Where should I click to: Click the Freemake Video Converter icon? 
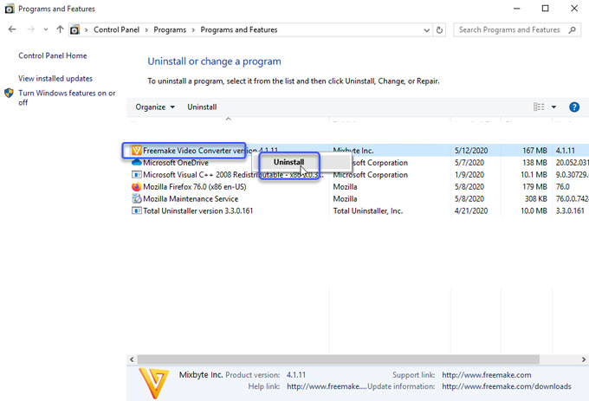point(136,151)
